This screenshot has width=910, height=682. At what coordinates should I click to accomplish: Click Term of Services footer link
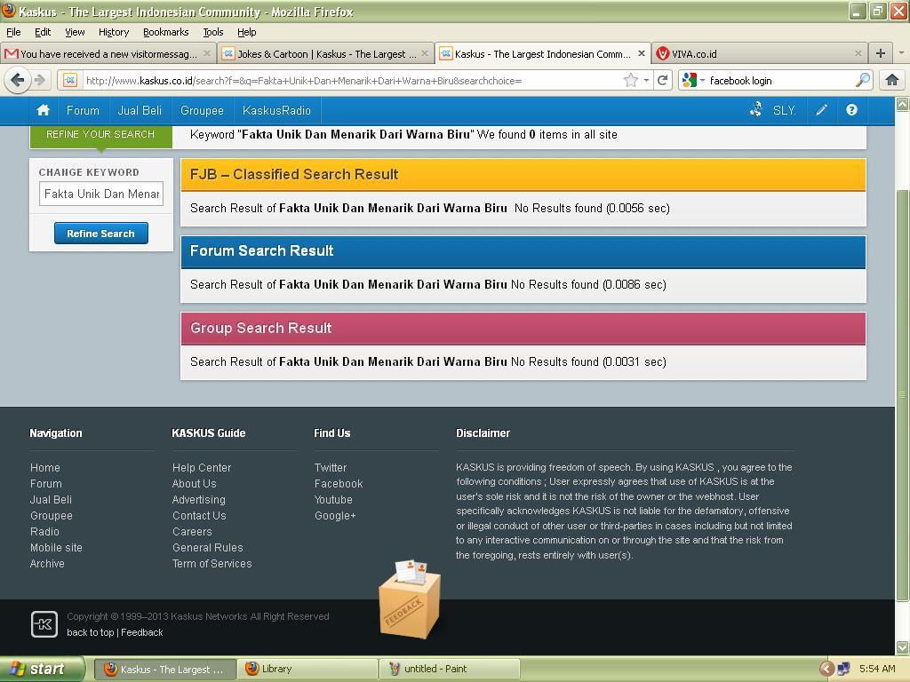click(x=212, y=564)
